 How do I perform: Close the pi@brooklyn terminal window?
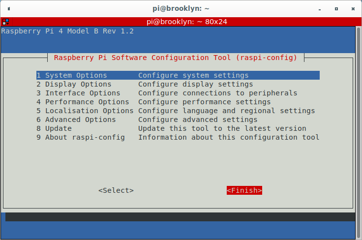(353, 9)
